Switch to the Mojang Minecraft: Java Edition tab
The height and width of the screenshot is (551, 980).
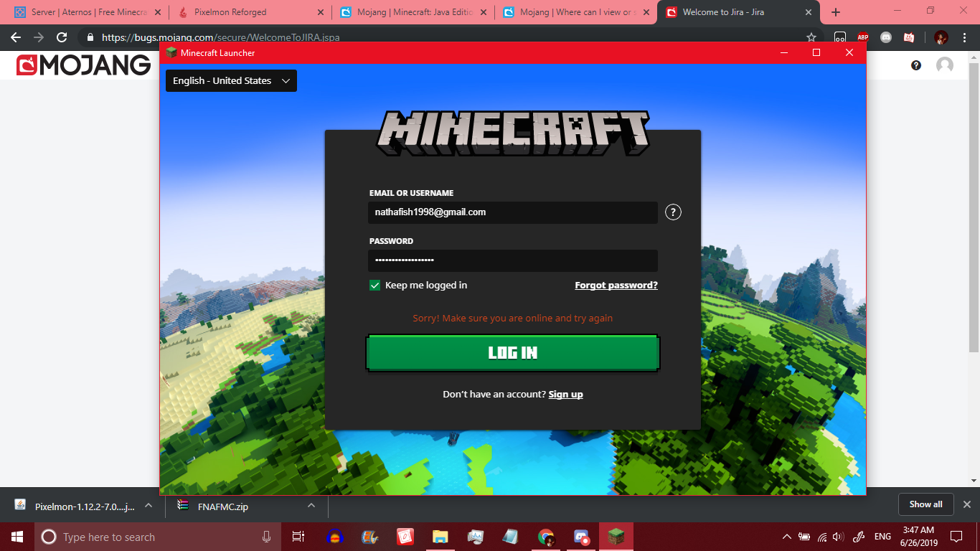413,12
